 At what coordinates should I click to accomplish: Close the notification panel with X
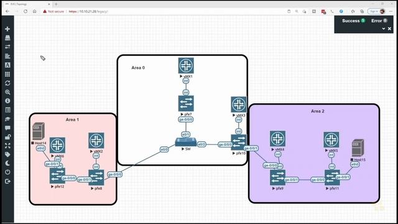point(390,29)
